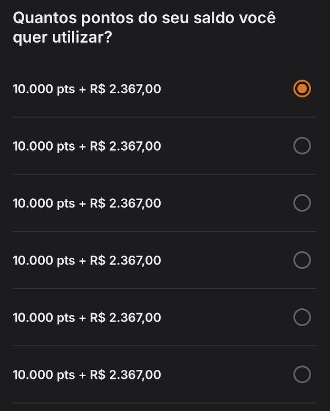
Task: Click "10.000 pts" text in the sixth option
Action: coord(44,375)
